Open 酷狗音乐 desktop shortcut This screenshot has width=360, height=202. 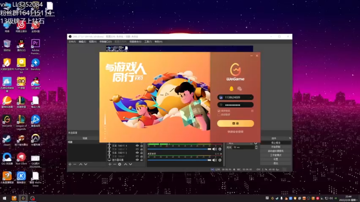coord(21,178)
